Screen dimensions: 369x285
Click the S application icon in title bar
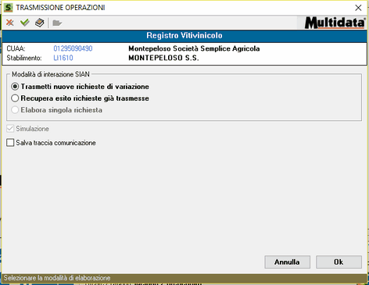point(9,8)
